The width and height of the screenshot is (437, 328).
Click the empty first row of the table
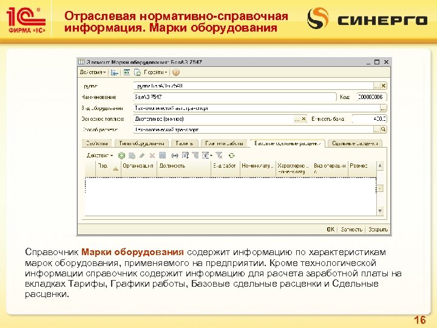click(231, 185)
